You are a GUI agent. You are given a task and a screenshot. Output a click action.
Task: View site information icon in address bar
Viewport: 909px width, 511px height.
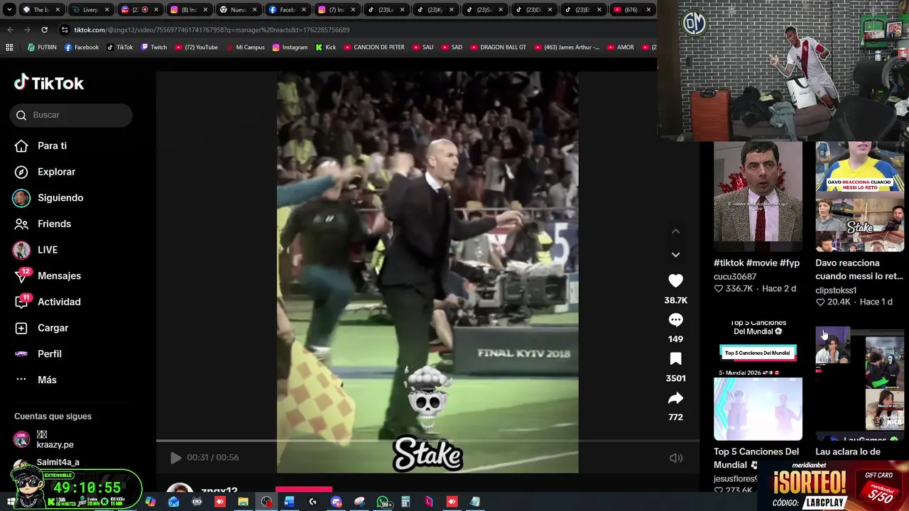[x=65, y=30]
